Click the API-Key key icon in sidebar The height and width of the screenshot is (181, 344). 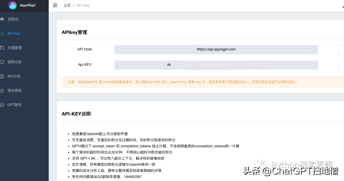click(2, 33)
